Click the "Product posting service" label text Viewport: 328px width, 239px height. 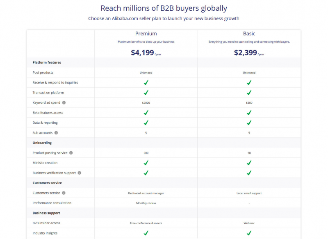50,153
